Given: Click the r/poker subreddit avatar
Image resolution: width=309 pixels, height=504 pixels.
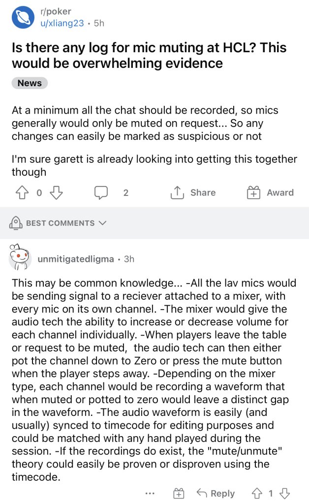Looking at the screenshot, I should (x=23, y=17).
